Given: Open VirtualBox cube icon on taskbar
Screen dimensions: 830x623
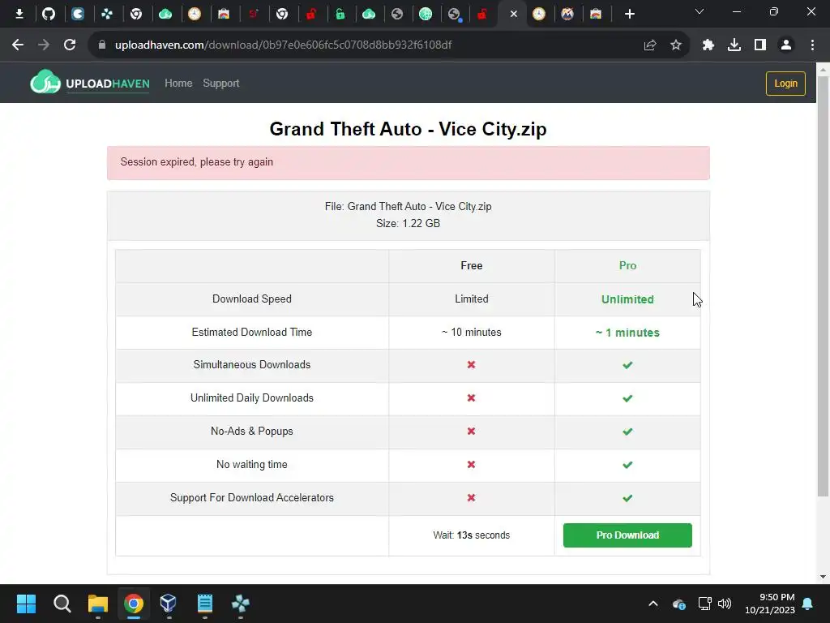Looking at the screenshot, I should (169, 604).
